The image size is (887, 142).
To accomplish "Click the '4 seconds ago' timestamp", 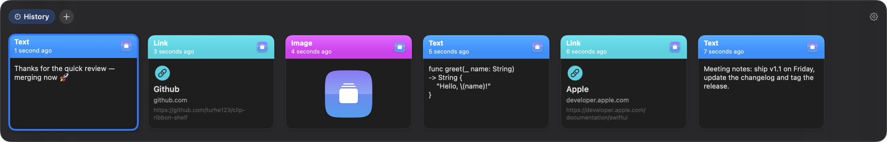I will [x=311, y=51].
